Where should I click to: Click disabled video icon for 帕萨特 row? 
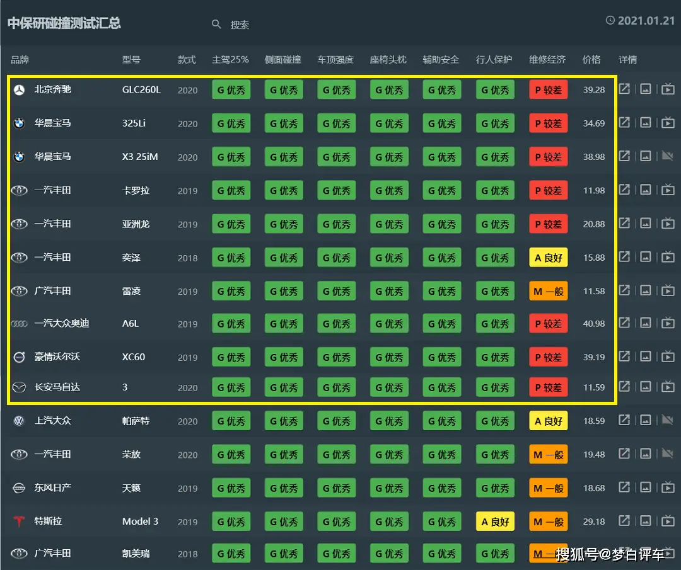point(668,419)
